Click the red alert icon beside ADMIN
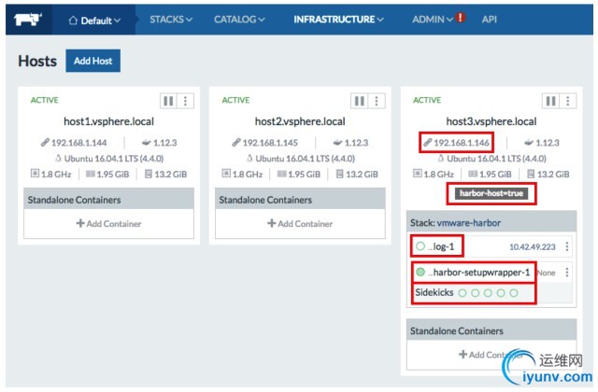This screenshot has width=598, height=392. 461,18
